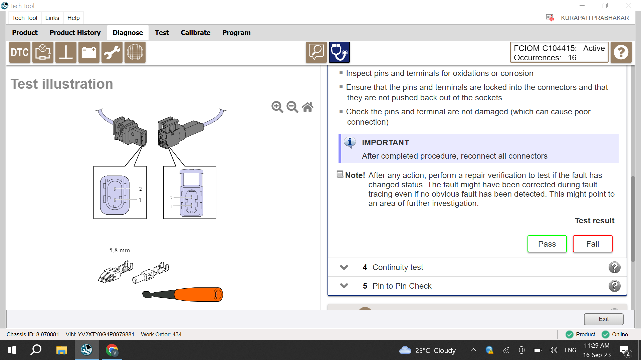This screenshot has height=360, width=641.
Task: Click the notification flag icon near username
Action: (x=550, y=18)
